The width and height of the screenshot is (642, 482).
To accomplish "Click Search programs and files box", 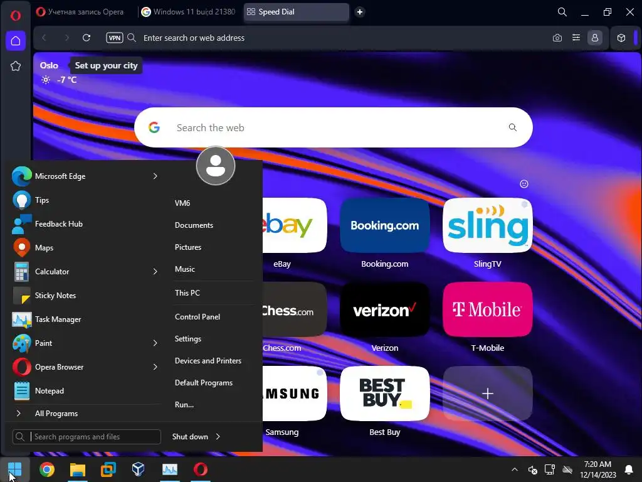I will point(87,437).
